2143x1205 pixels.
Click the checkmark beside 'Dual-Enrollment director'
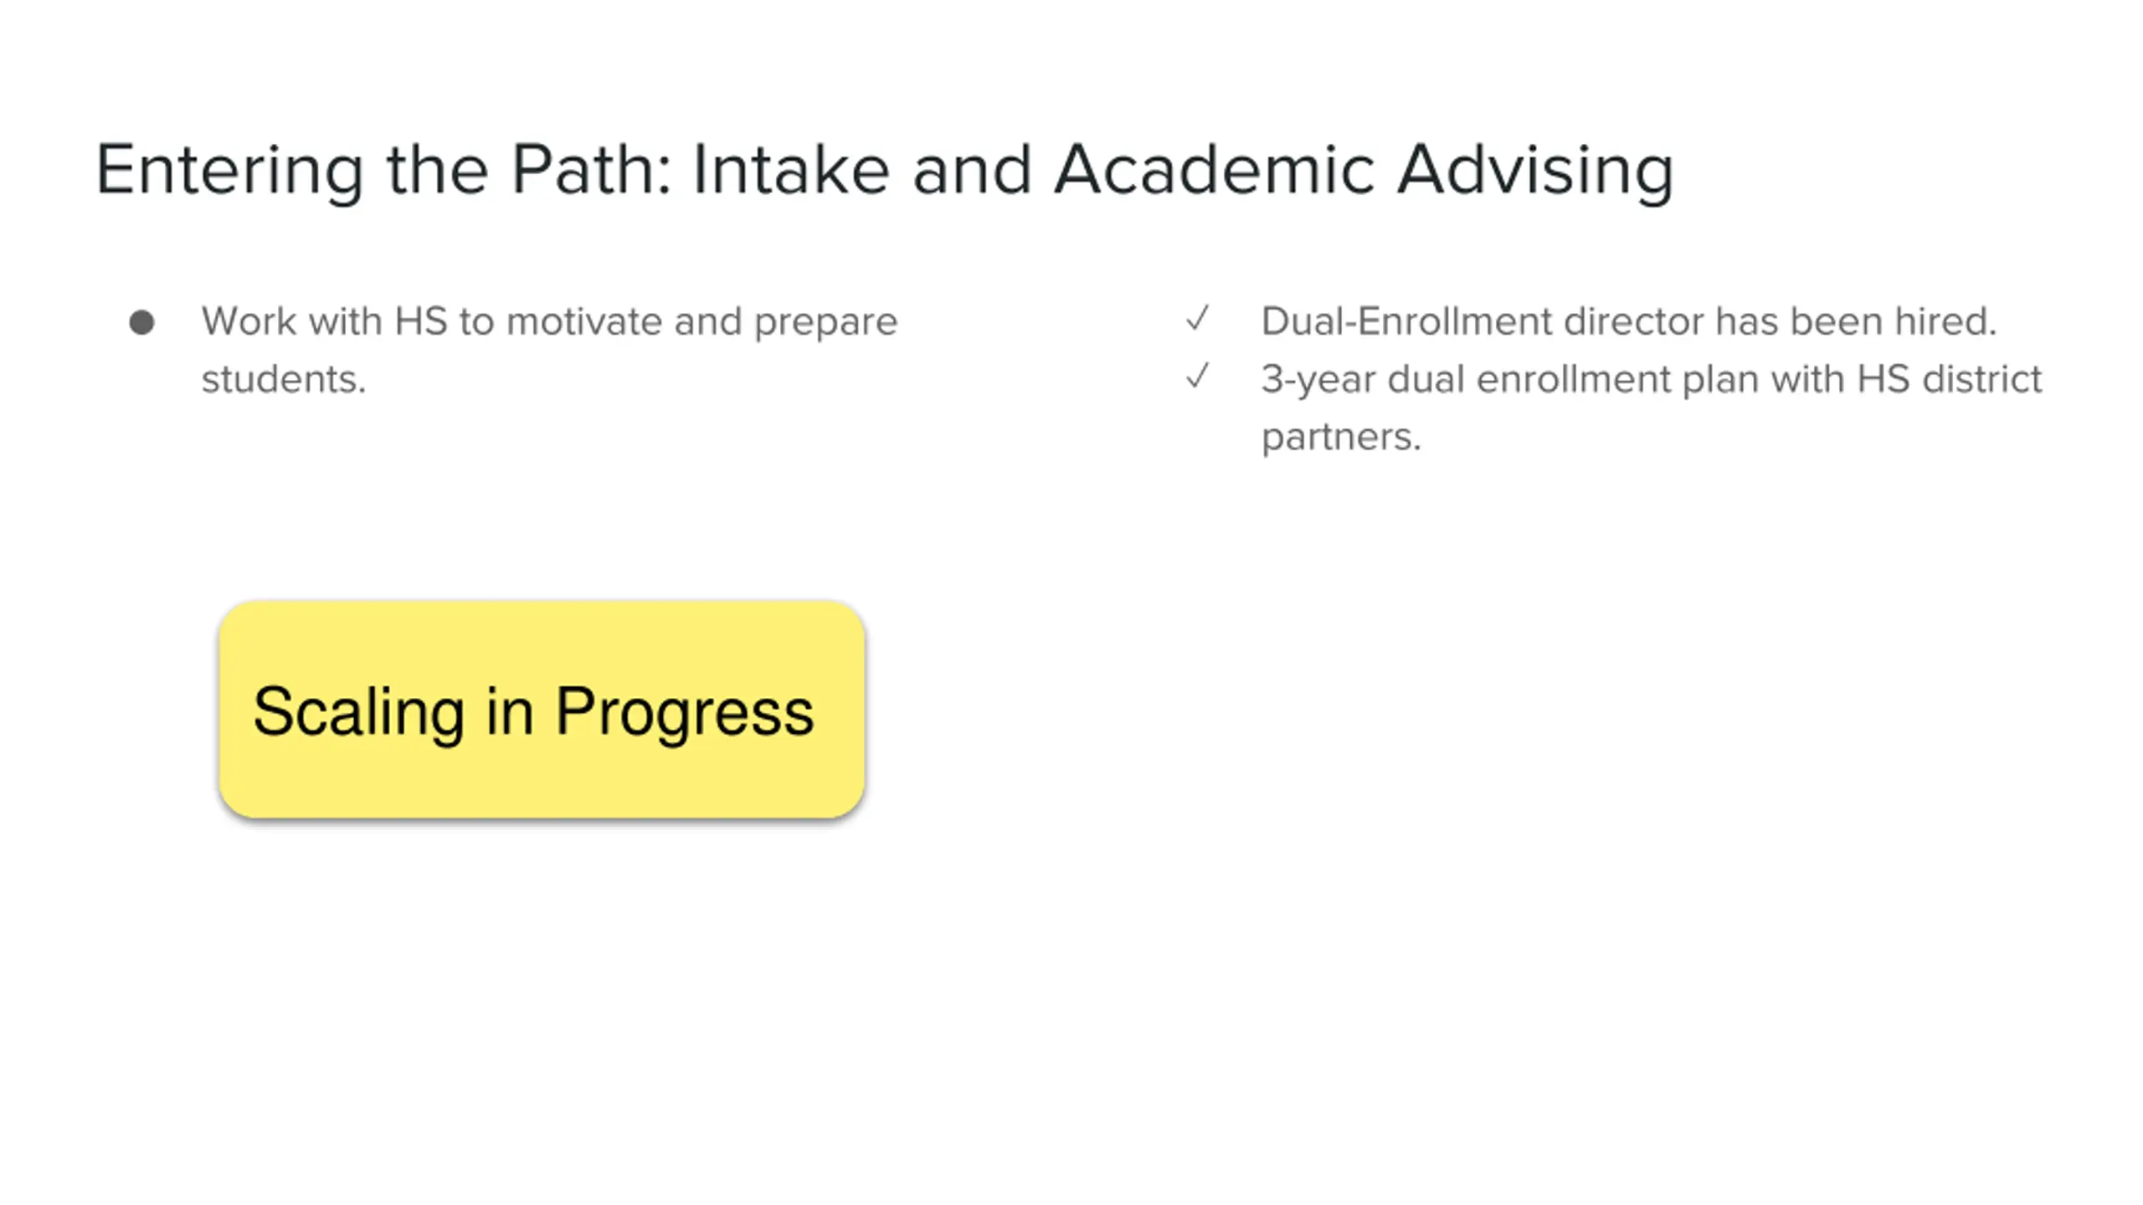[1198, 319]
